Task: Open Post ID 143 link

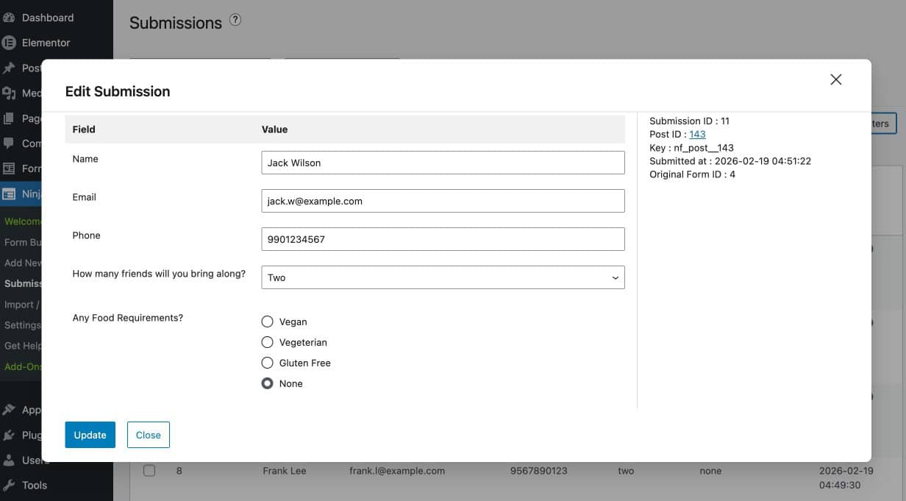Action: 697,135
